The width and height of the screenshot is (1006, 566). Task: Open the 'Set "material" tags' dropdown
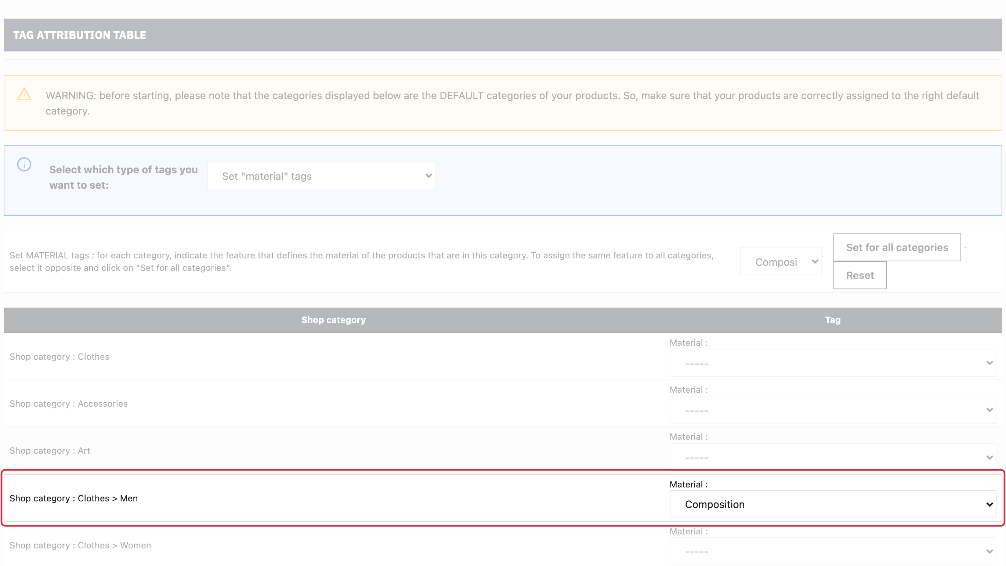pyautogui.click(x=321, y=176)
